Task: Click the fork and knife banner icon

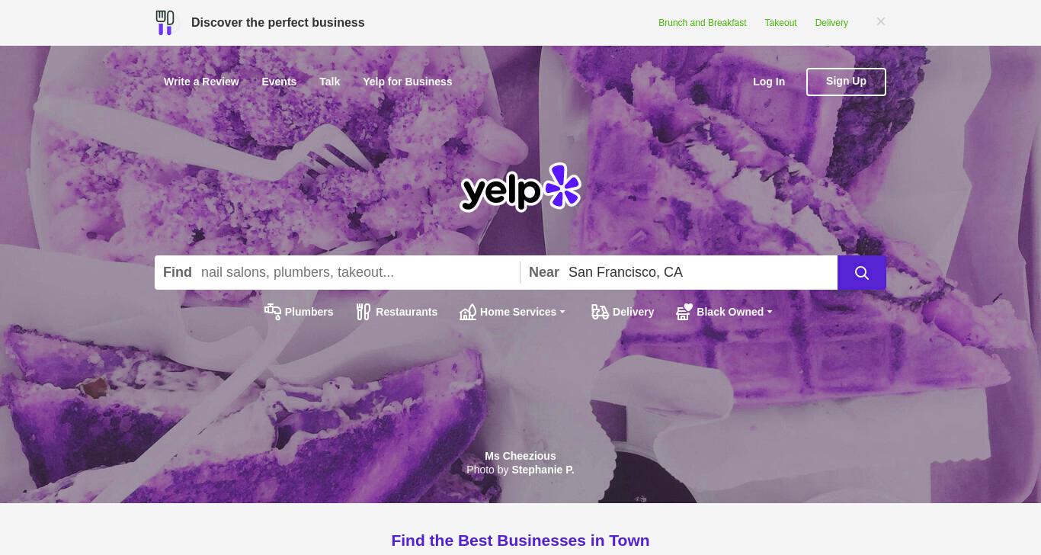Action: coord(165,23)
